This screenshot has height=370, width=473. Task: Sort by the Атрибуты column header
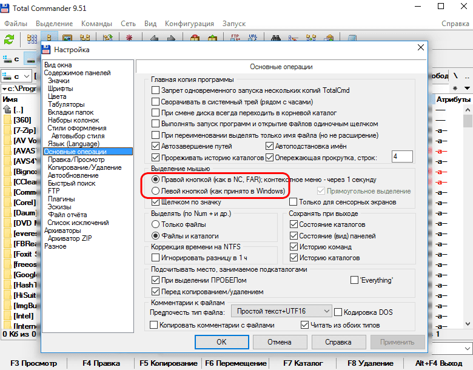(x=454, y=99)
